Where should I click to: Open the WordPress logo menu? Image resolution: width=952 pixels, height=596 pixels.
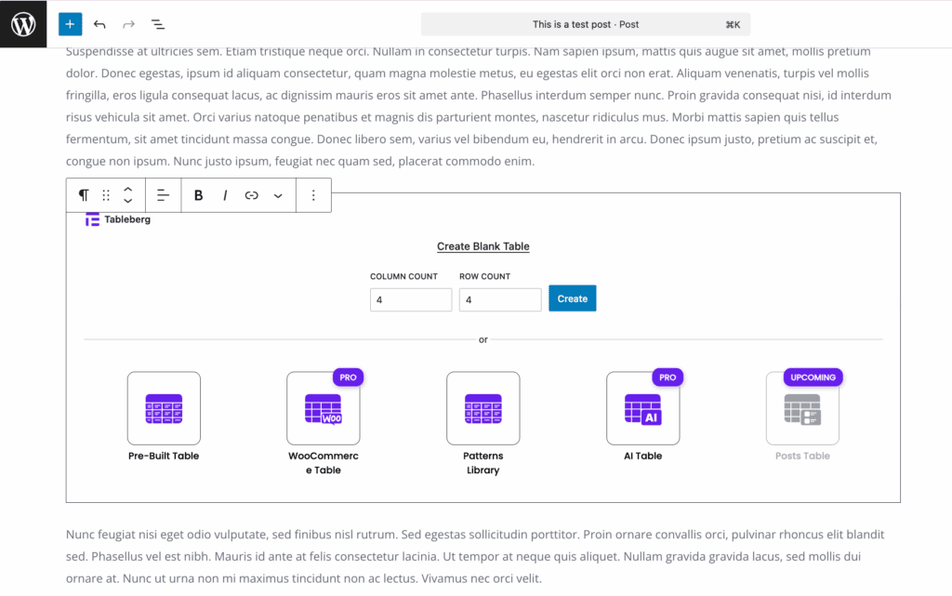pyautogui.click(x=23, y=24)
